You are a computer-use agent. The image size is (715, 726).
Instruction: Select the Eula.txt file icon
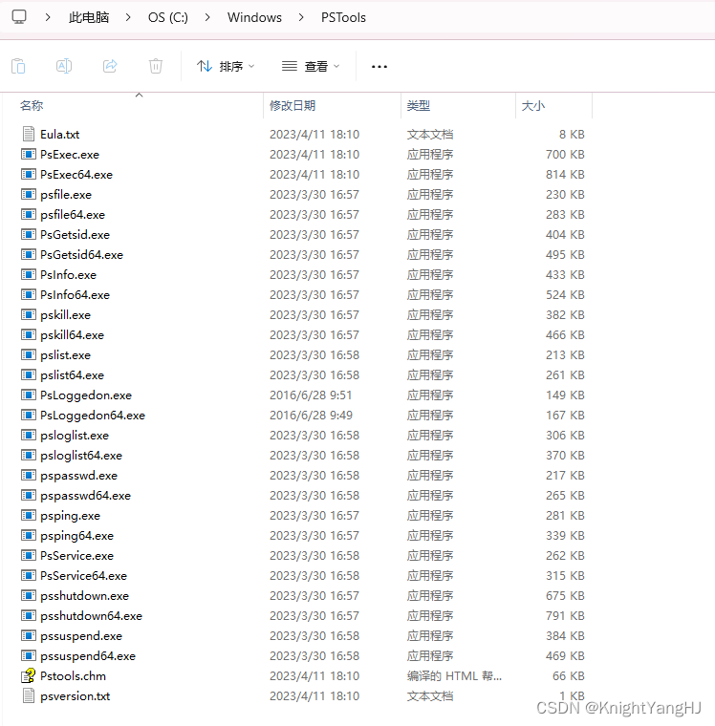coord(29,134)
